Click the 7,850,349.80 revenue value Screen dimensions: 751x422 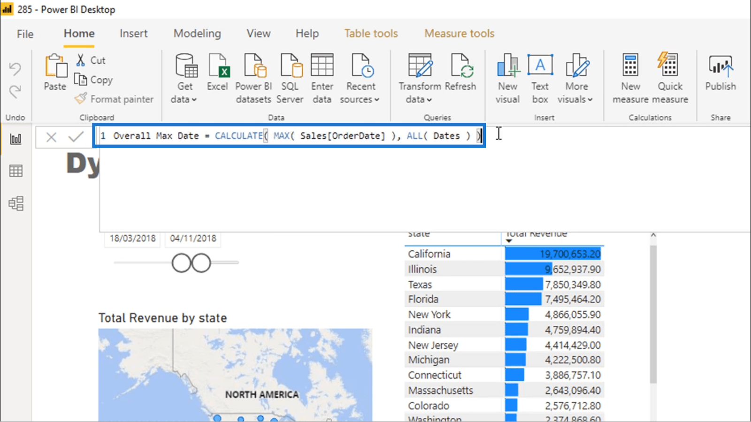573,285
